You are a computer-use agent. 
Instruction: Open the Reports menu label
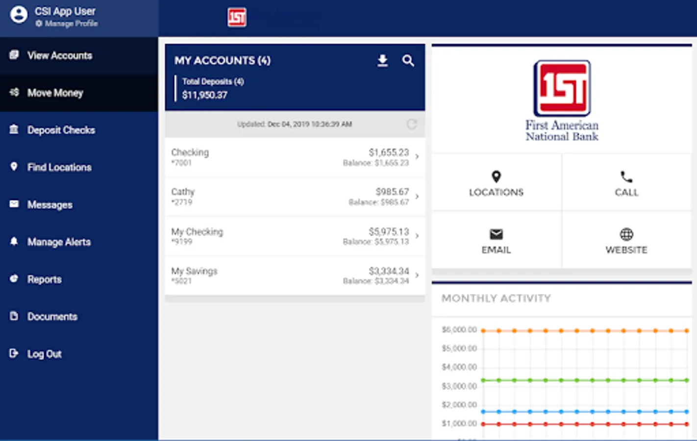point(45,279)
